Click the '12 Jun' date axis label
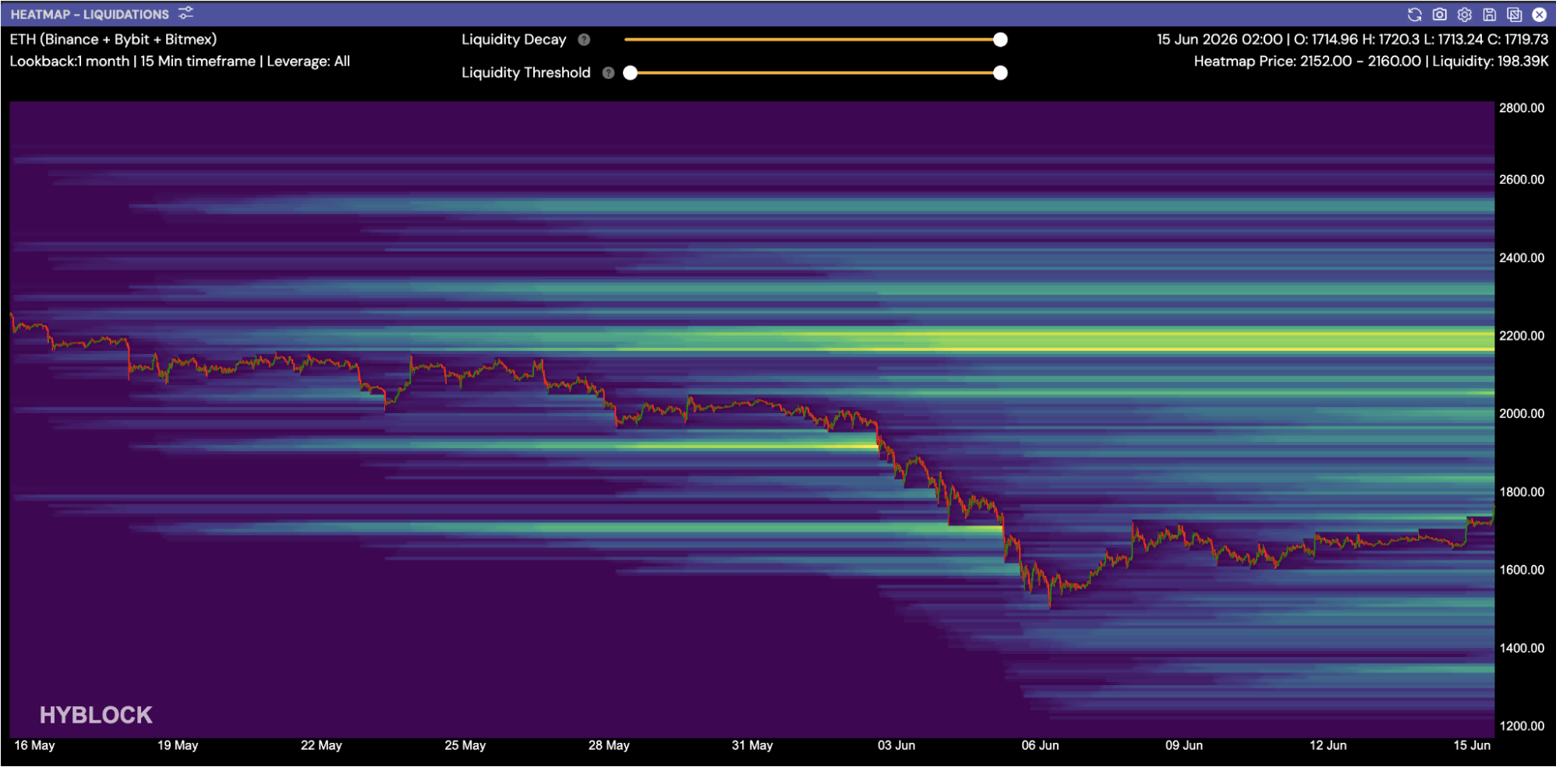The width and height of the screenshot is (1556, 767). coord(1328,745)
